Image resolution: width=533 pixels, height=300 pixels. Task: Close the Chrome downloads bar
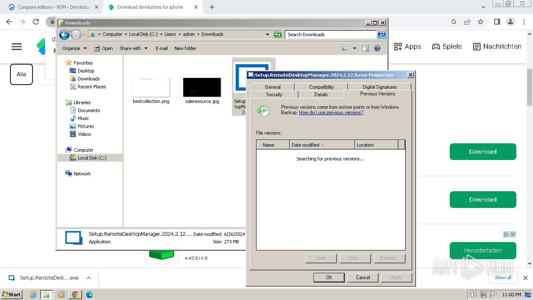[x=525, y=278]
